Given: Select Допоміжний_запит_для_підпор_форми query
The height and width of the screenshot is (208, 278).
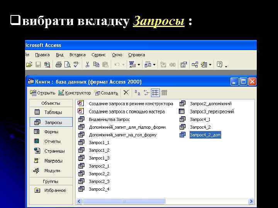Looking at the screenshot, I should click(122, 127).
